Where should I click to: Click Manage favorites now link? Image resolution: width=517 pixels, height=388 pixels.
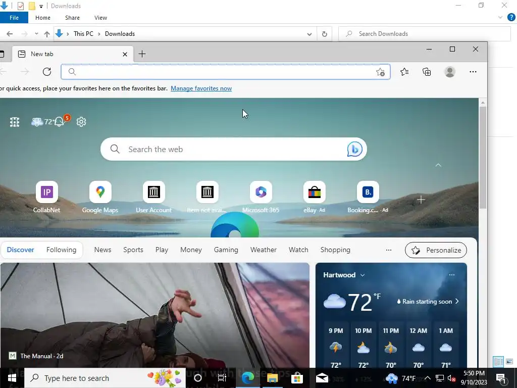[201, 88]
